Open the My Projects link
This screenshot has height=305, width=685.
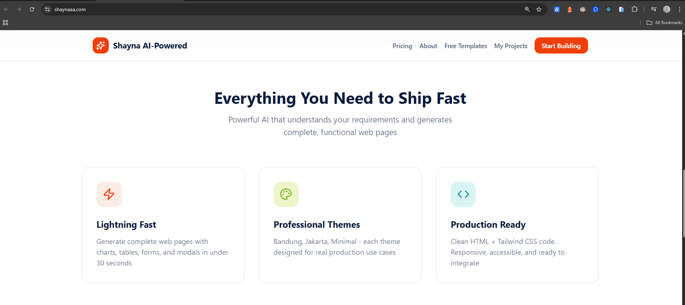(511, 46)
